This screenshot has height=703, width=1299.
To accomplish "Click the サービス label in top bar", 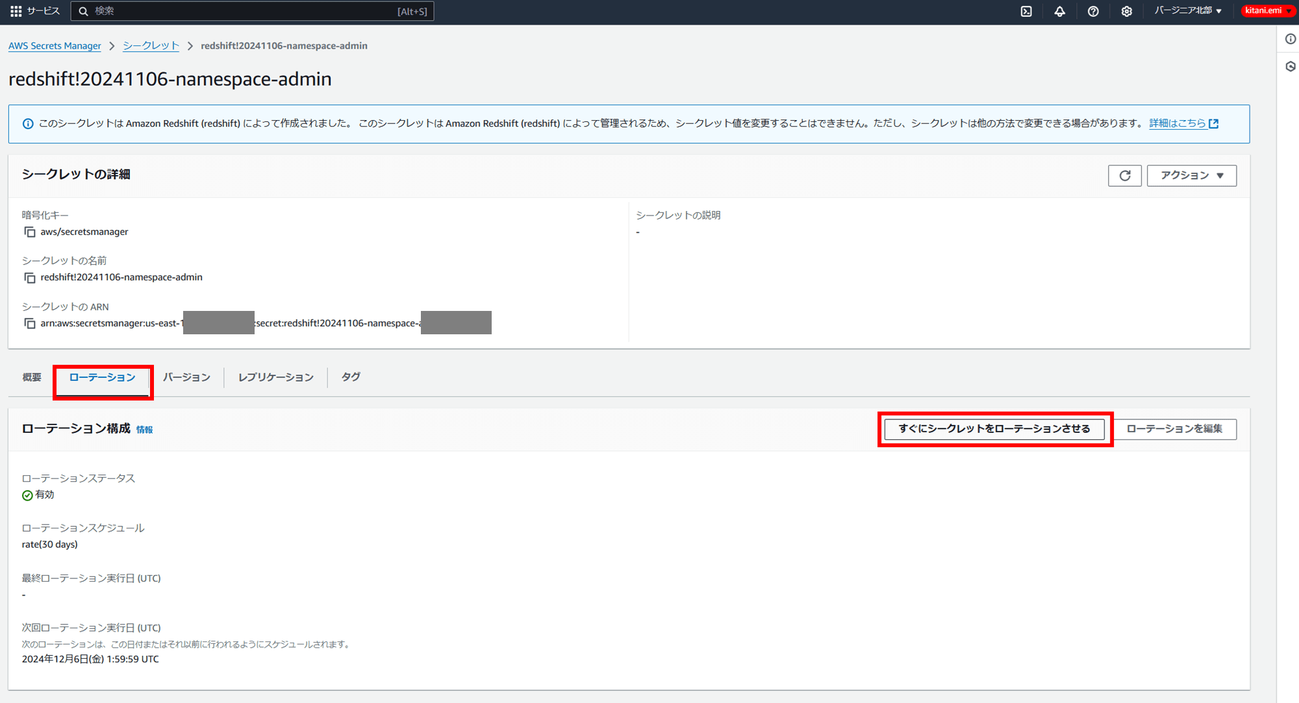I will 44,11.
